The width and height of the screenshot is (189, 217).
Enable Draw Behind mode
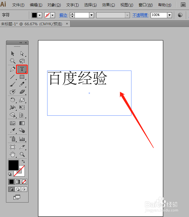18,189
